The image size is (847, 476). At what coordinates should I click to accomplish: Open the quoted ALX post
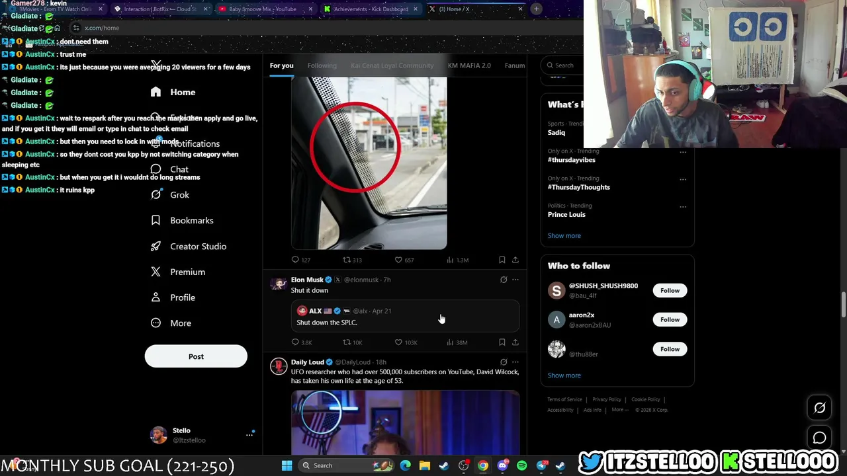[x=405, y=316]
